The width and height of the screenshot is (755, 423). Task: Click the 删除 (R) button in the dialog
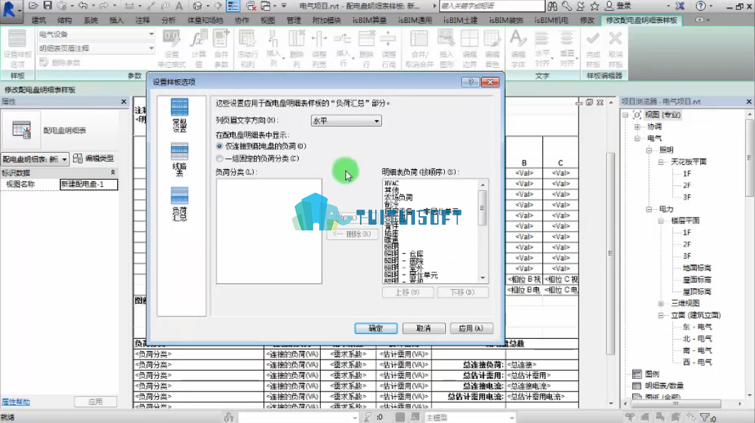[x=352, y=234]
